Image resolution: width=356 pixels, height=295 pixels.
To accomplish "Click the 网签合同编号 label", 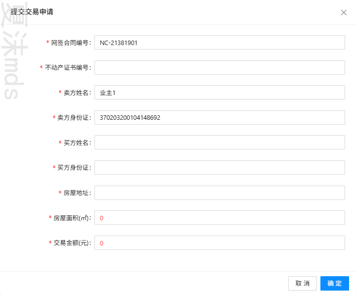I will (x=69, y=43).
